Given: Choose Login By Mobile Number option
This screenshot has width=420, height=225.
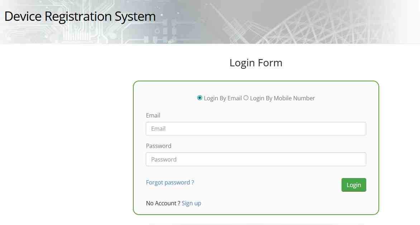Looking at the screenshot, I should pyautogui.click(x=246, y=97).
